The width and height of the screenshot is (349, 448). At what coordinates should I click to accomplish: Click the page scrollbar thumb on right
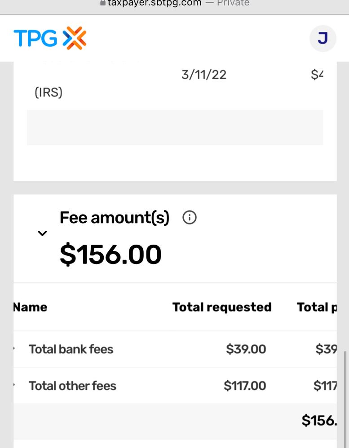344,395
